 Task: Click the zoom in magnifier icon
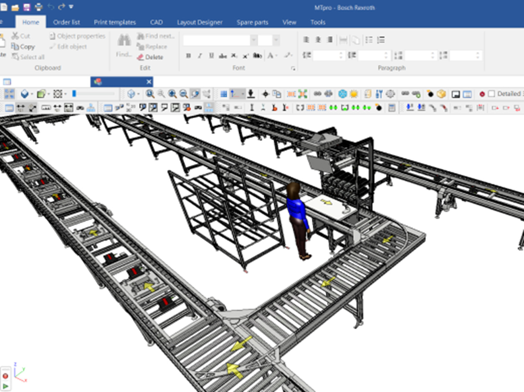172,94
